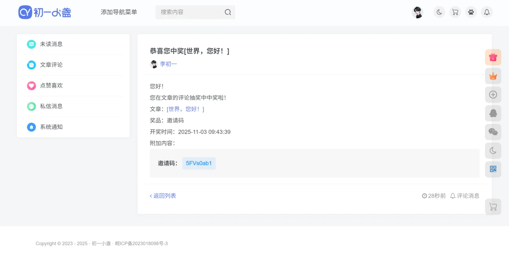The image size is (509, 262).
Task: Click the 返回列表 back link
Action: (162, 195)
